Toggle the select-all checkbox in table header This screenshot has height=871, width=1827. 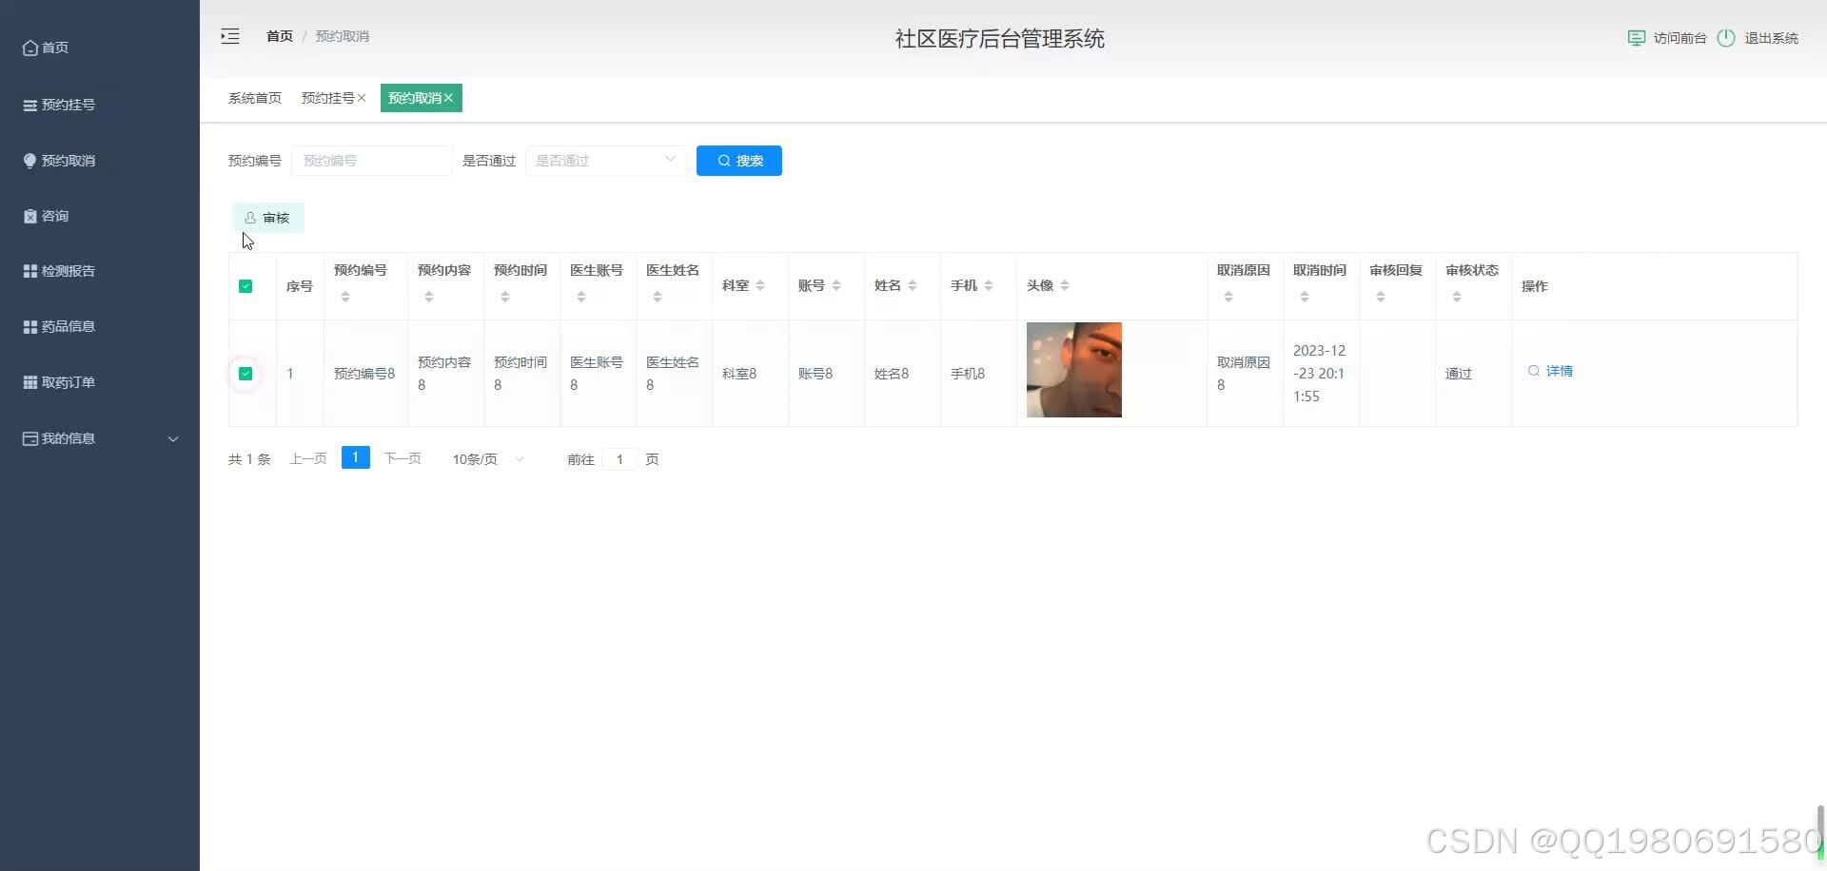[x=246, y=286]
